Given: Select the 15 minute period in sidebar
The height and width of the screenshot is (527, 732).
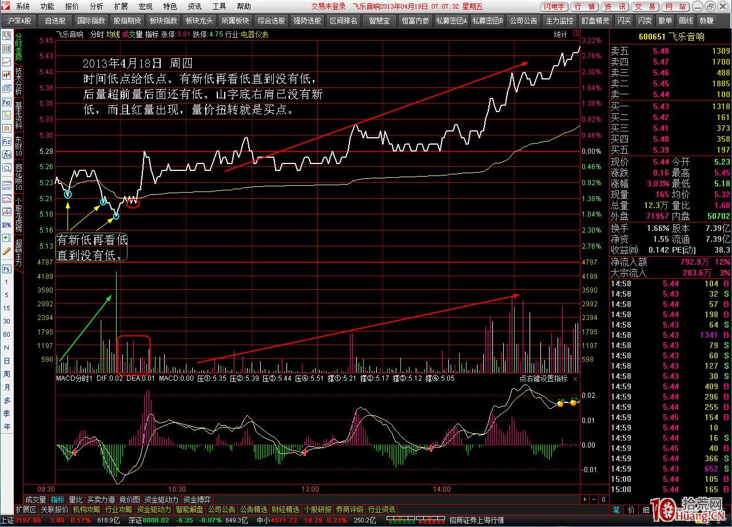Looking at the screenshot, I should [x=7, y=308].
